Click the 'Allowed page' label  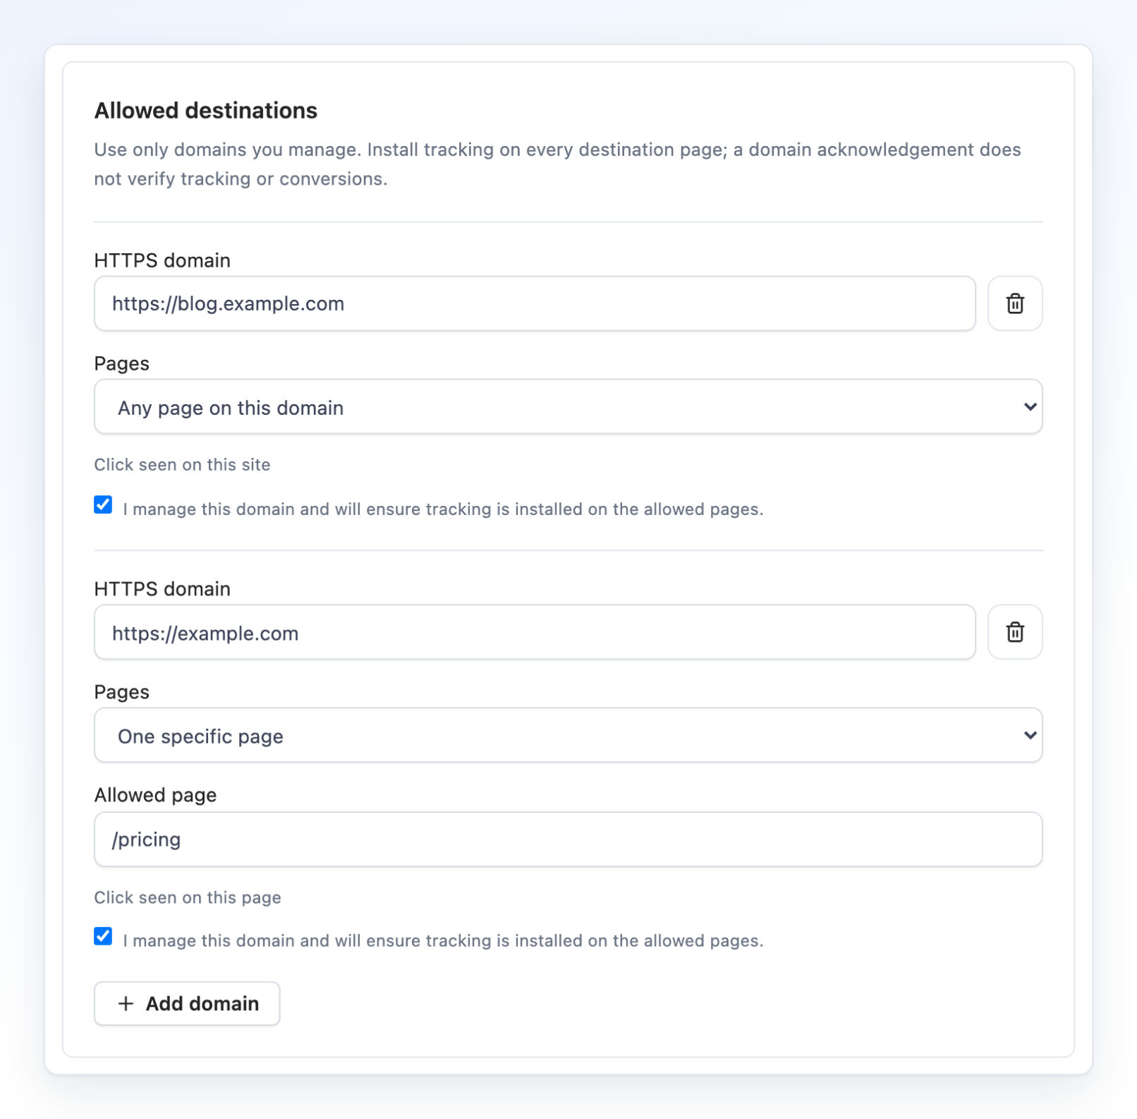[x=155, y=795]
